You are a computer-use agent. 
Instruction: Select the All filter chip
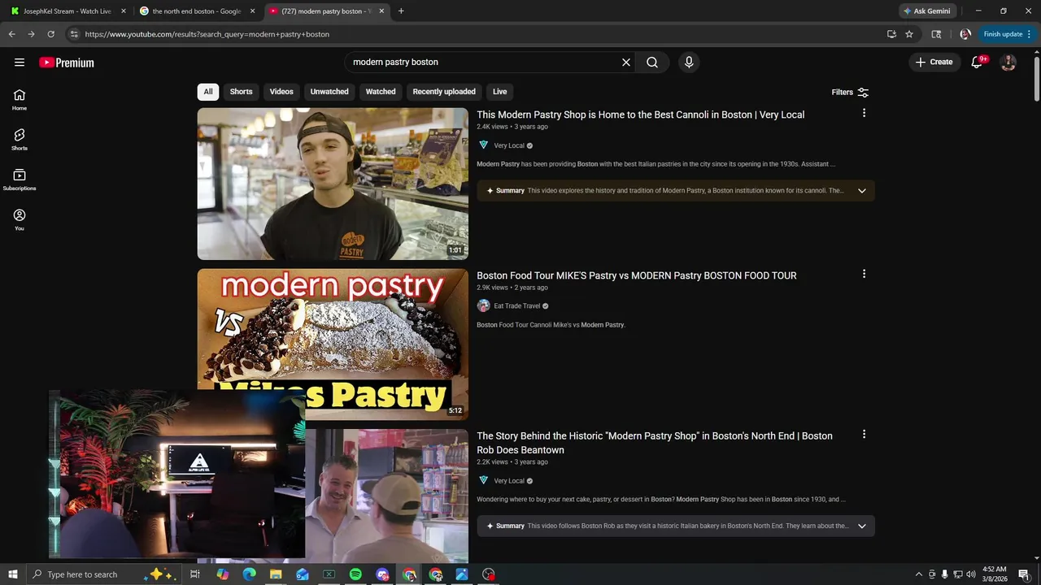click(208, 92)
